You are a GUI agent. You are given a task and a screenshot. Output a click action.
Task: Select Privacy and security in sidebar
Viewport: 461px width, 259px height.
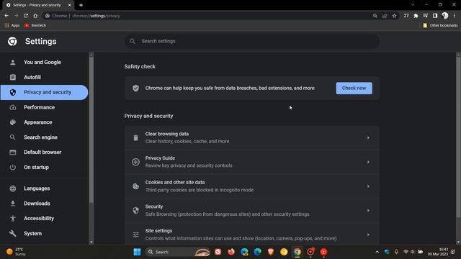pyautogui.click(x=44, y=92)
